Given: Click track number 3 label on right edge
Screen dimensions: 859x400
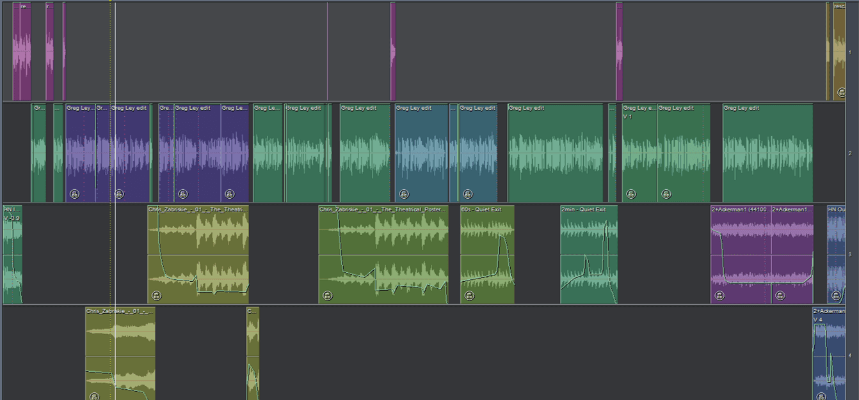Looking at the screenshot, I should pos(850,255).
